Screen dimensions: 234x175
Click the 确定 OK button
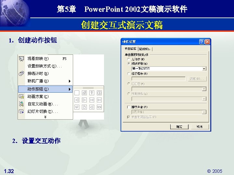(x=179, y=127)
